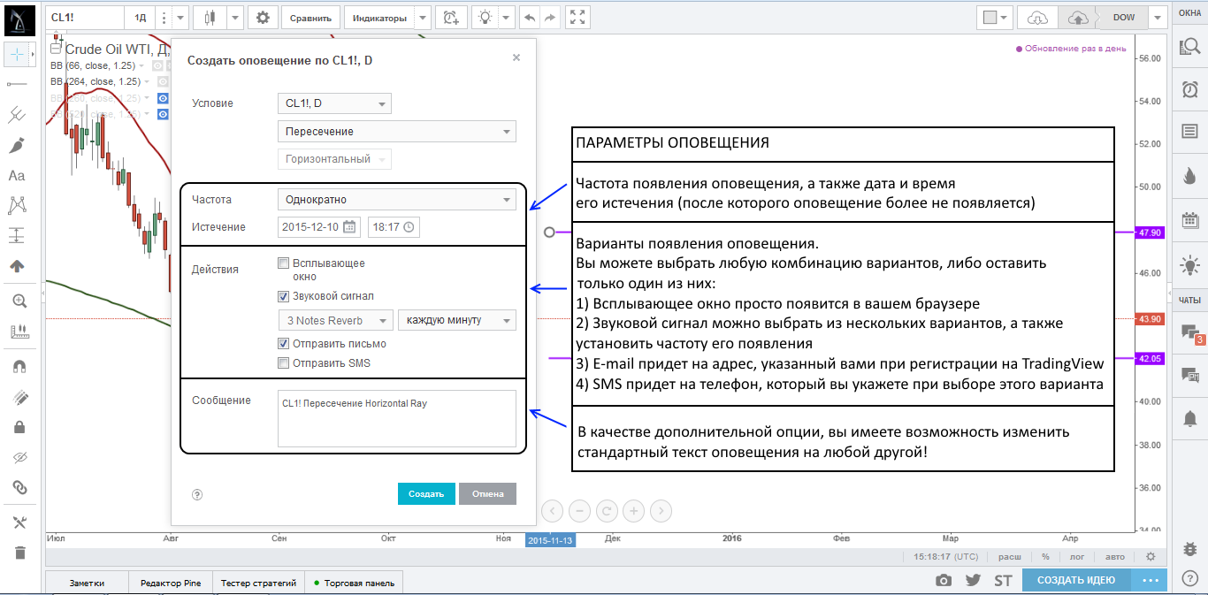Click help question mark in alert dialog
This screenshot has width=1208, height=595.
pos(197,494)
